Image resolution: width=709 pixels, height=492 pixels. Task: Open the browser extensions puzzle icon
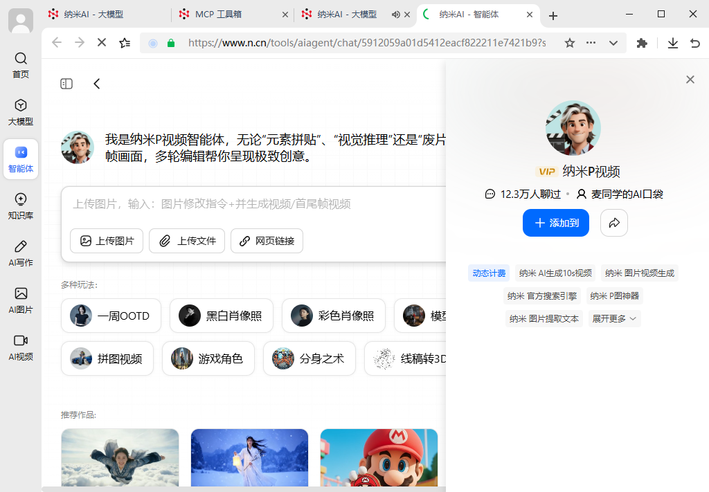(642, 43)
